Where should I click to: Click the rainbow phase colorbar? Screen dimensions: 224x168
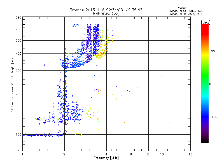click(205, 83)
